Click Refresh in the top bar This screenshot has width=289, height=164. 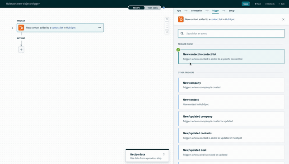tap(270, 4)
